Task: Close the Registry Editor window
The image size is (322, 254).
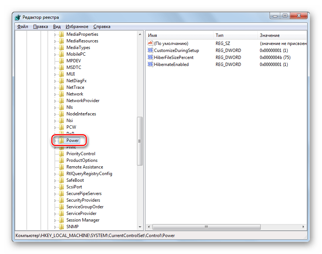Action: [299, 15]
